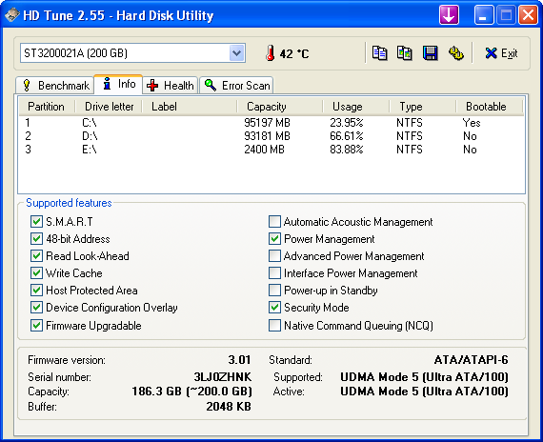The width and height of the screenshot is (543, 442).
Task: Click the copy screenshot to clipboard icon
Action: click(405, 53)
